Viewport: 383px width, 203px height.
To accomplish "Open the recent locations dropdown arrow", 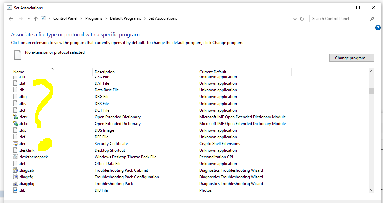I will click(29, 19).
